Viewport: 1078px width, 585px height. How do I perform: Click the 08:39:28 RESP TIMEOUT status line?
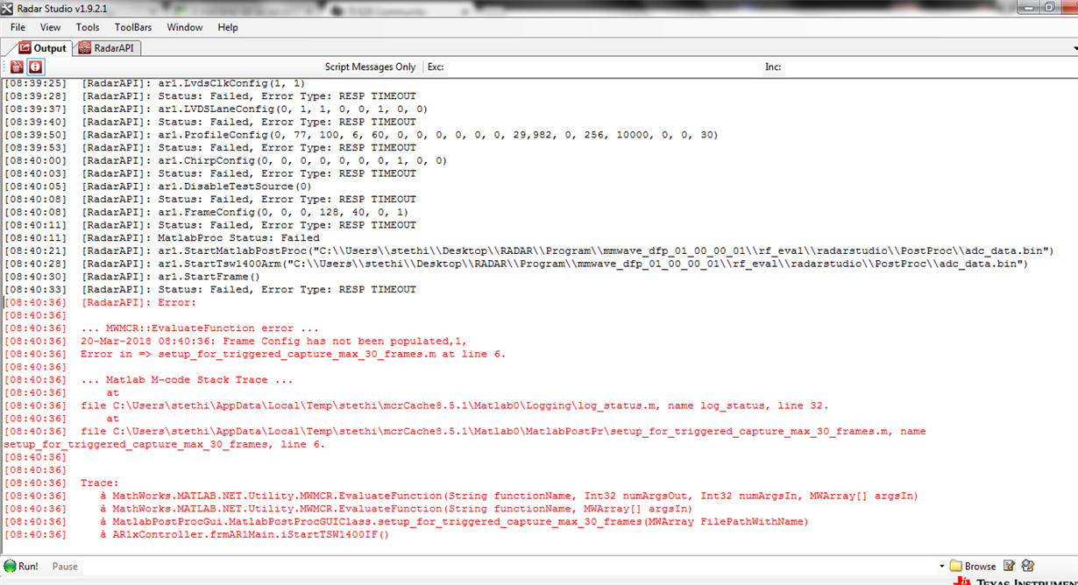click(210, 96)
